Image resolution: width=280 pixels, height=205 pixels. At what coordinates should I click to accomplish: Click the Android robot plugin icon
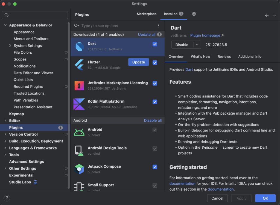click(x=79, y=132)
